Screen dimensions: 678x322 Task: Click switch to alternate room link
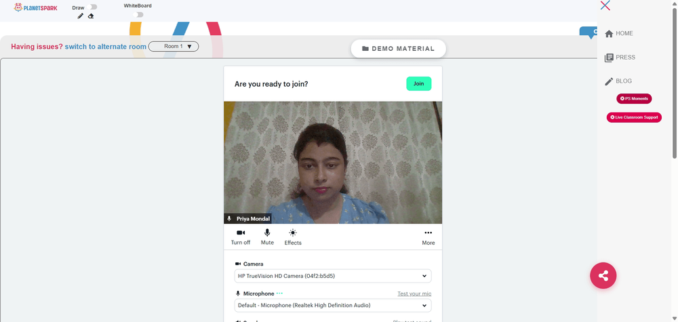pyautogui.click(x=106, y=47)
